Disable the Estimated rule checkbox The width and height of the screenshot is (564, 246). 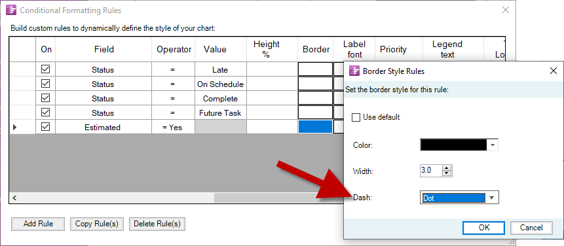click(46, 127)
